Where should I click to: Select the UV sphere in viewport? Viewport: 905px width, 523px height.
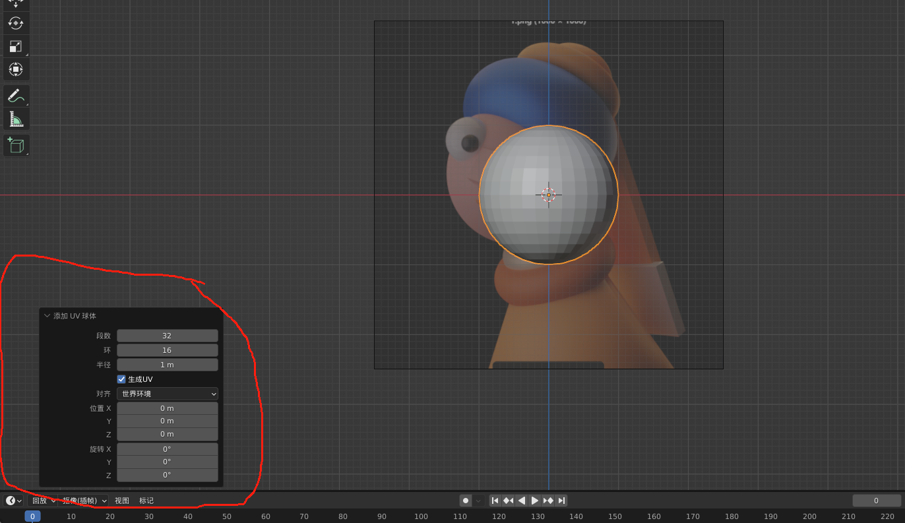click(549, 195)
